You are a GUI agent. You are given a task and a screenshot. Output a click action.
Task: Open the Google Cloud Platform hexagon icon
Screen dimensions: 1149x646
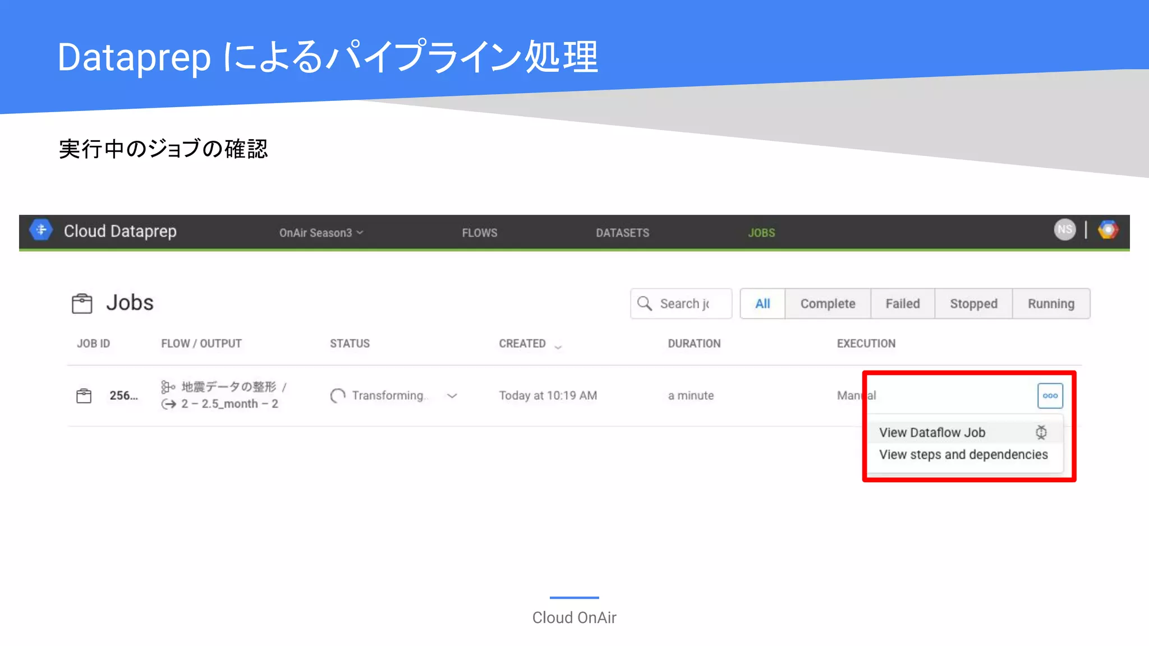coord(1107,229)
